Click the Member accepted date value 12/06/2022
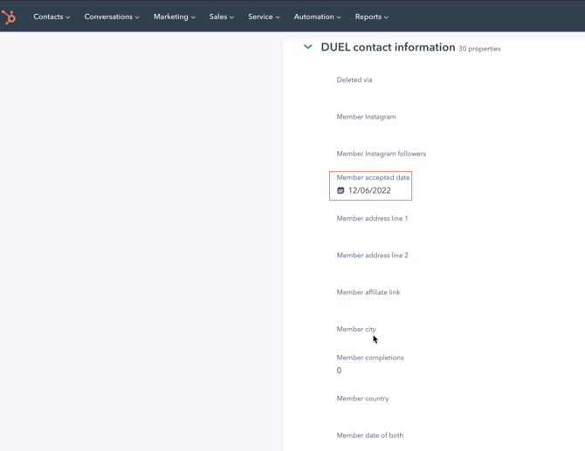 pyautogui.click(x=369, y=190)
